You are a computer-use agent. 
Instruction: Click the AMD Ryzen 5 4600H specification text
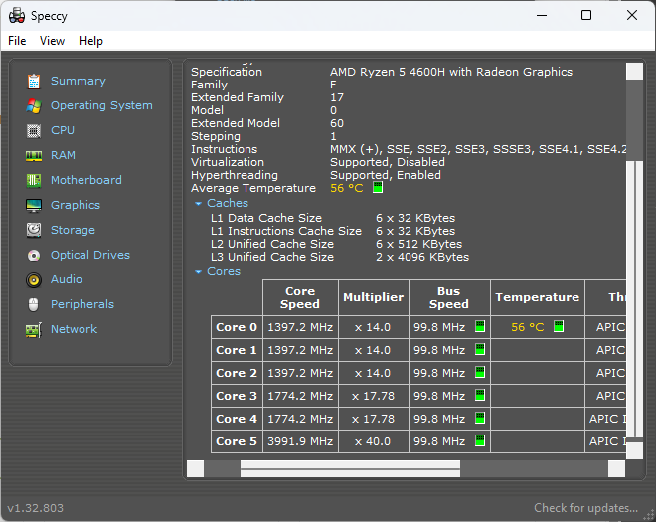point(451,72)
